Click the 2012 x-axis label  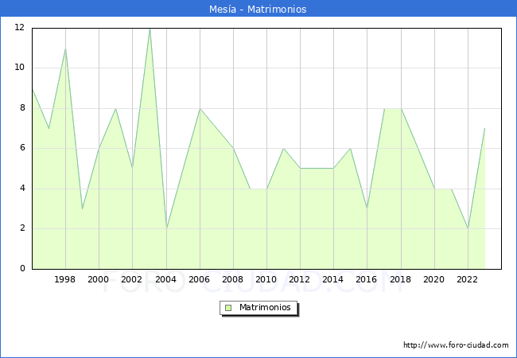click(x=300, y=280)
